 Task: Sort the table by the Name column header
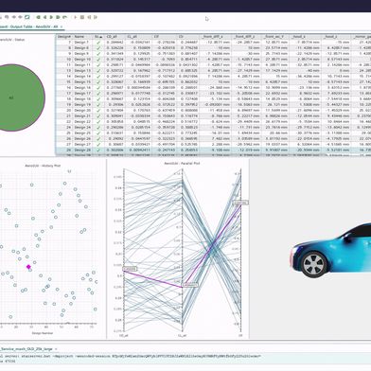82,37
